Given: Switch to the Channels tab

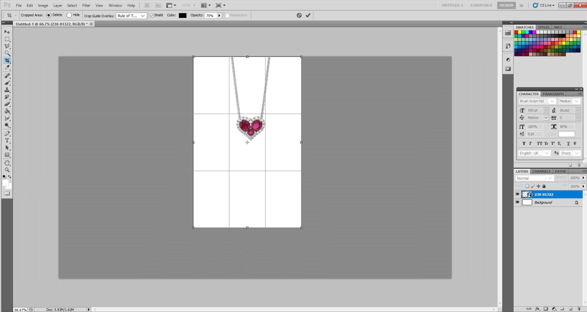Looking at the screenshot, I should 541,171.
